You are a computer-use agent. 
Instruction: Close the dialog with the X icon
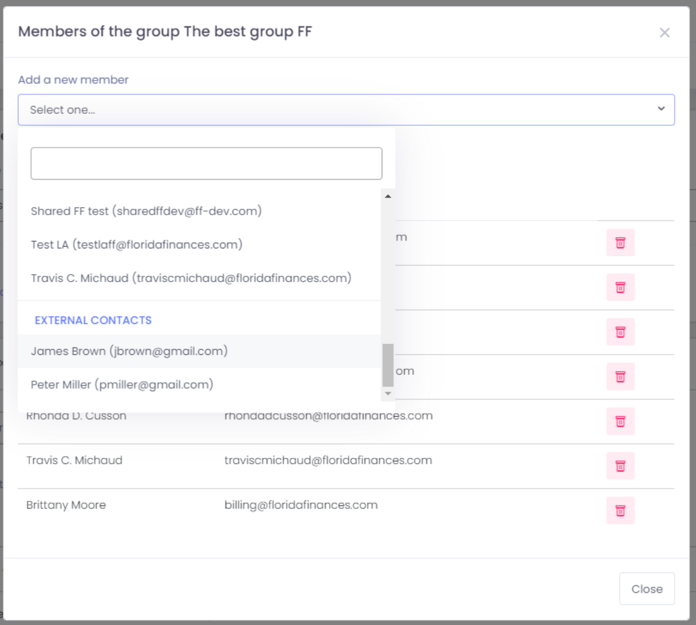pyautogui.click(x=664, y=33)
